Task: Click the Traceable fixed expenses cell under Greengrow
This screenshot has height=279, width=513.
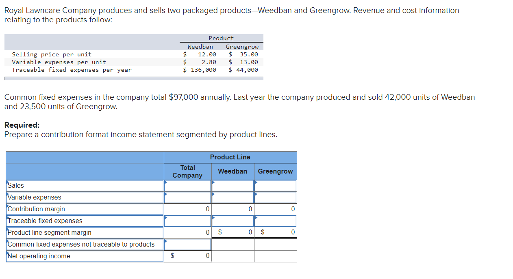Action: coord(275,221)
